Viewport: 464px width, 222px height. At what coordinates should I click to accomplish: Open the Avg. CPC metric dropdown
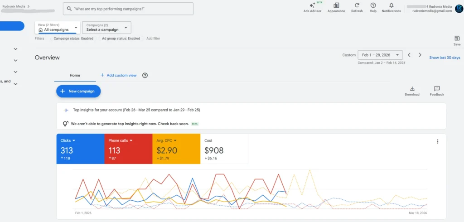(175, 140)
